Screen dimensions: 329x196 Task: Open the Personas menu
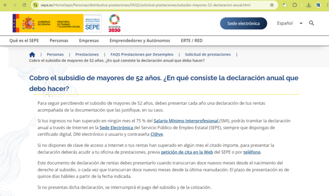pos(59,41)
